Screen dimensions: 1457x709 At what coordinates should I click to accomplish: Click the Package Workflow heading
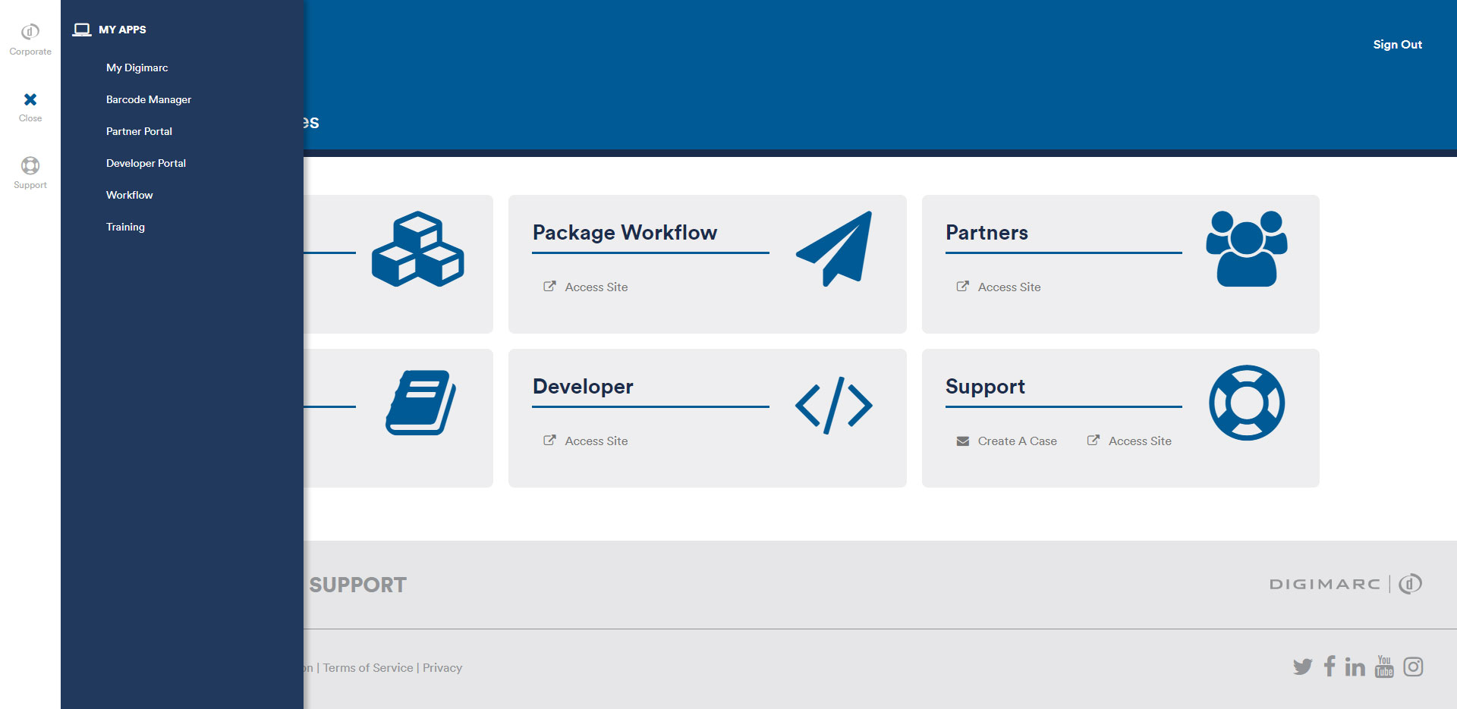[x=625, y=232]
